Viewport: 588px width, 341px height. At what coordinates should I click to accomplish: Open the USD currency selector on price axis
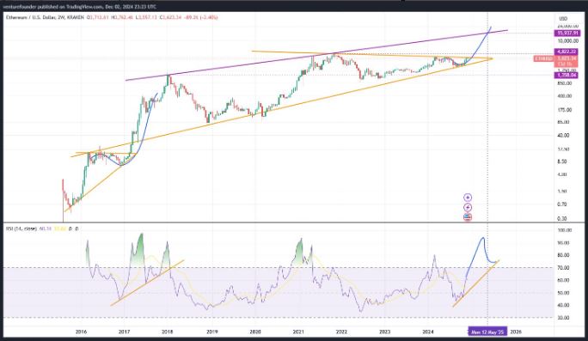[563, 18]
